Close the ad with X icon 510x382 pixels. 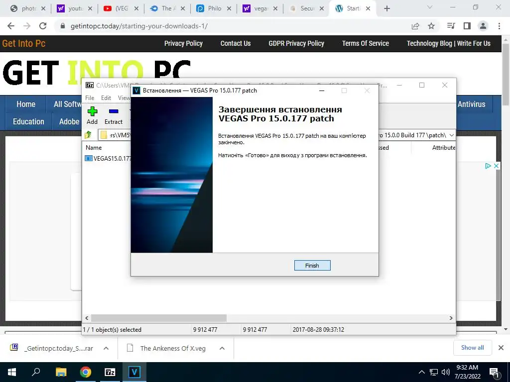point(496,166)
